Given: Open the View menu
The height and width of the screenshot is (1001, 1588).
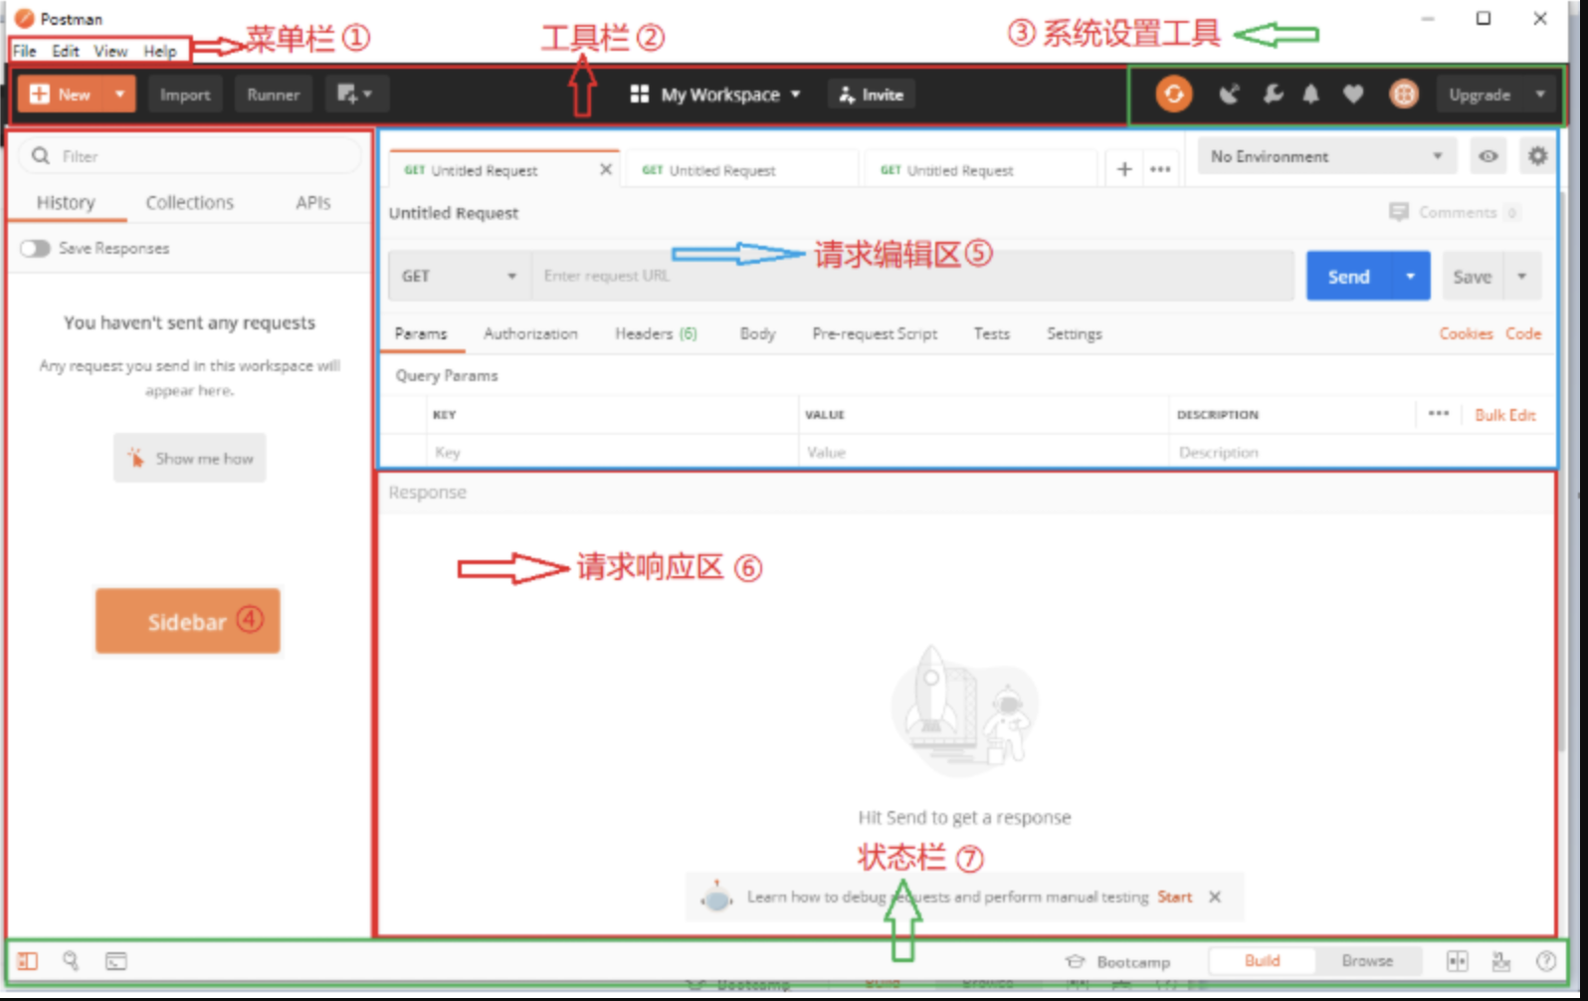Looking at the screenshot, I should pyautogui.click(x=110, y=51).
